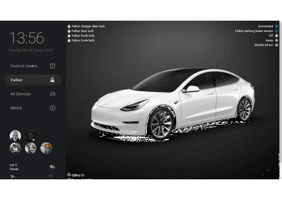Viewport: 282px width, 200px height.
Task: Go to the Media section
Action: [x=33, y=108]
